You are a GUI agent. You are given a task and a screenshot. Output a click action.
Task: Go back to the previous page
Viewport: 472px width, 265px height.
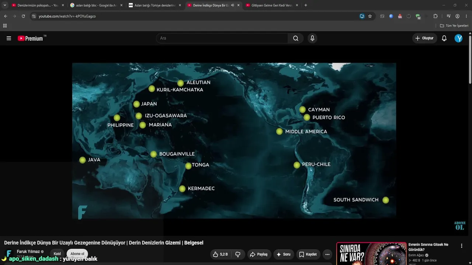pyautogui.click(x=6, y=16)
